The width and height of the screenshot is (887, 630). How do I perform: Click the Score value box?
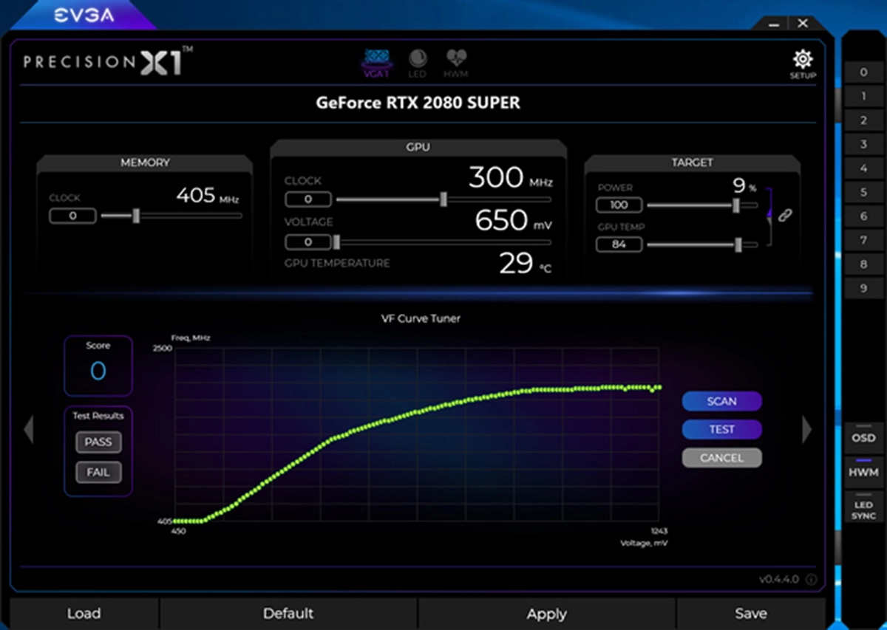pos(98,366)
